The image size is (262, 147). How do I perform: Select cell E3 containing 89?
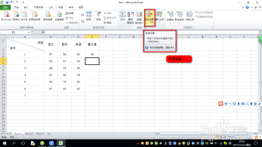tap(92, 54)
